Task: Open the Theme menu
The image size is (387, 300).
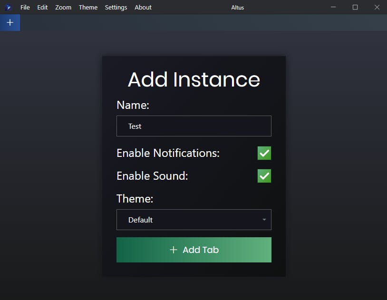Action: [x=88, y=8]
